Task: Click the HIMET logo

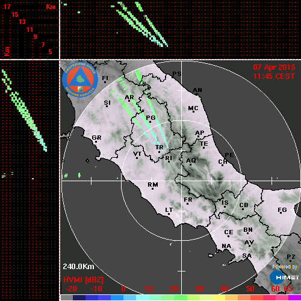Action: pos(284,278)
